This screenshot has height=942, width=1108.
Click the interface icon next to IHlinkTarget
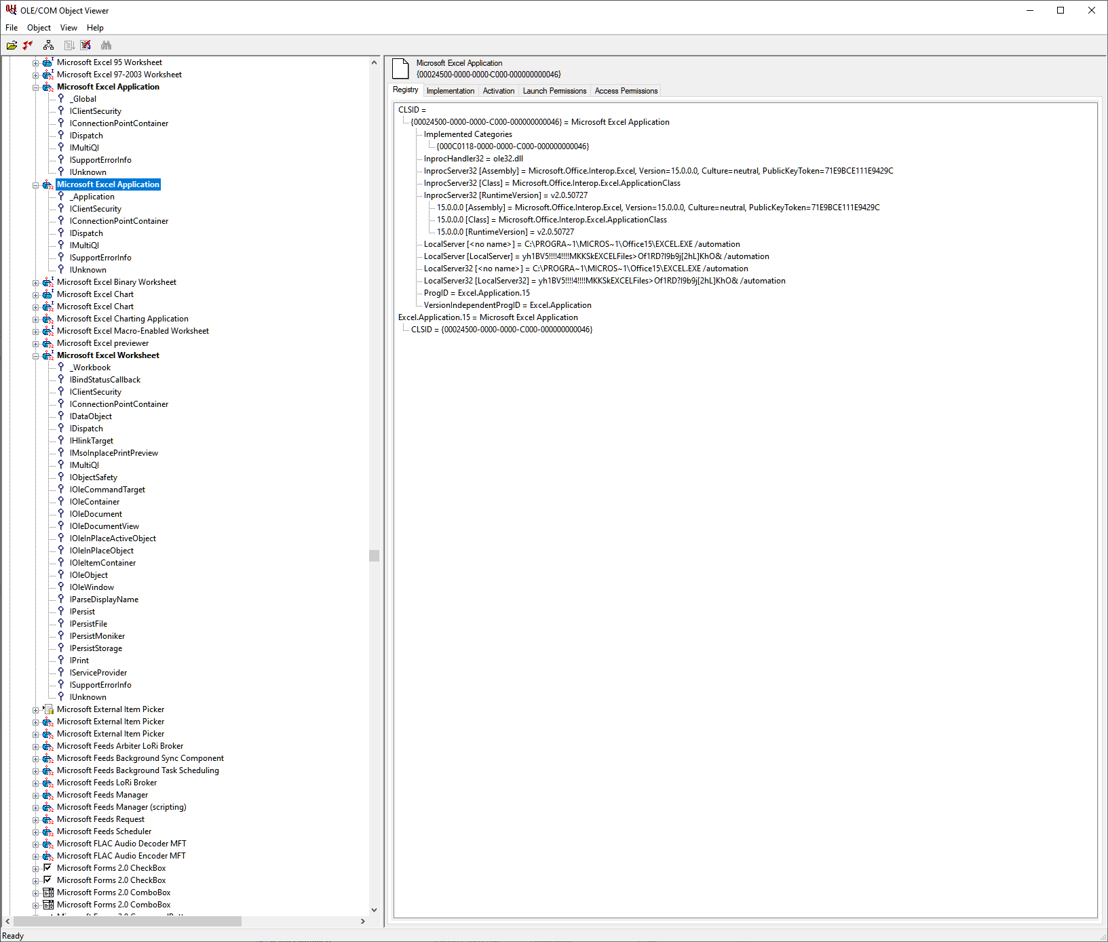pos(61,441)
